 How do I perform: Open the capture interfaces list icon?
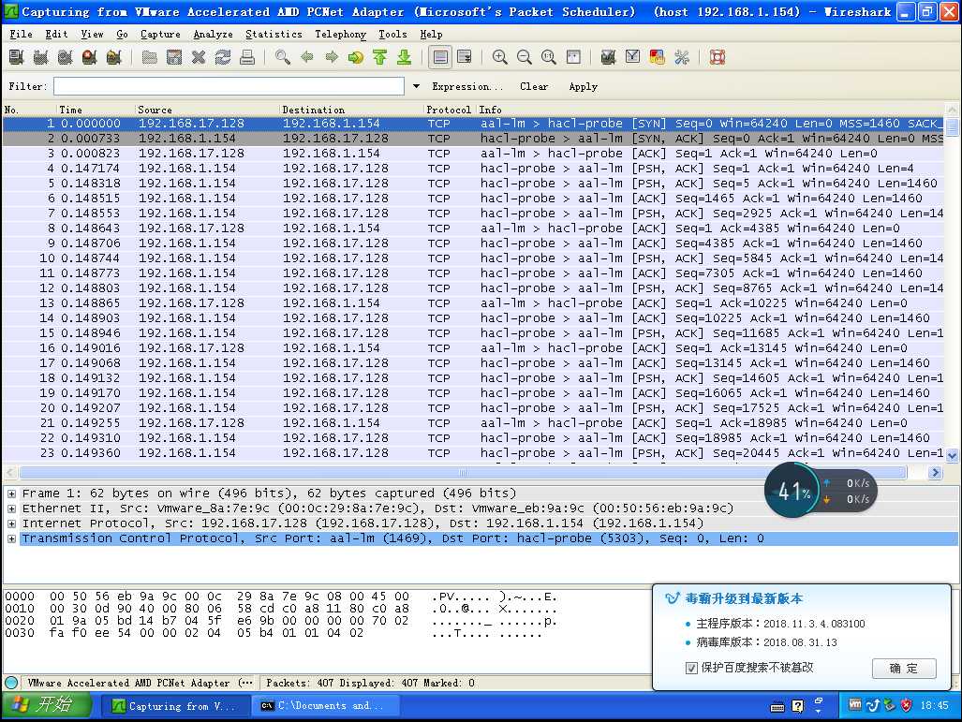[x=17, y=58]
